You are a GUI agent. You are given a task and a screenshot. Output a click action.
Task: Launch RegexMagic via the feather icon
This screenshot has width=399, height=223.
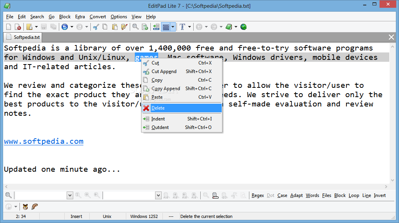(x=35, y=207)
